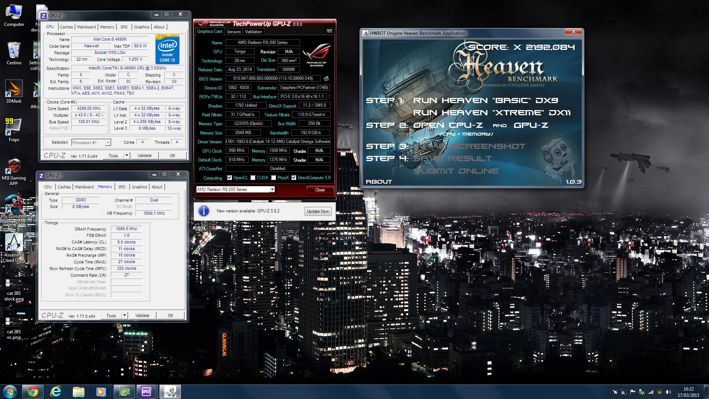Viewport: 709px width, 399px height.
Task: Click the blue info icon in update notice
Action: point(204,211)
